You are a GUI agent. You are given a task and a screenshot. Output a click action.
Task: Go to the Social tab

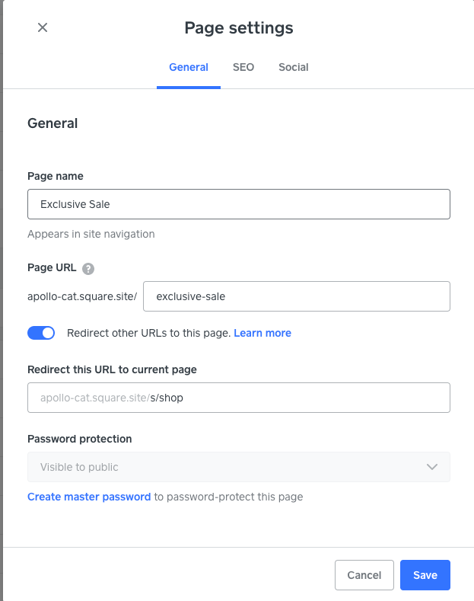pyautogui.click(x=294, y=67)
